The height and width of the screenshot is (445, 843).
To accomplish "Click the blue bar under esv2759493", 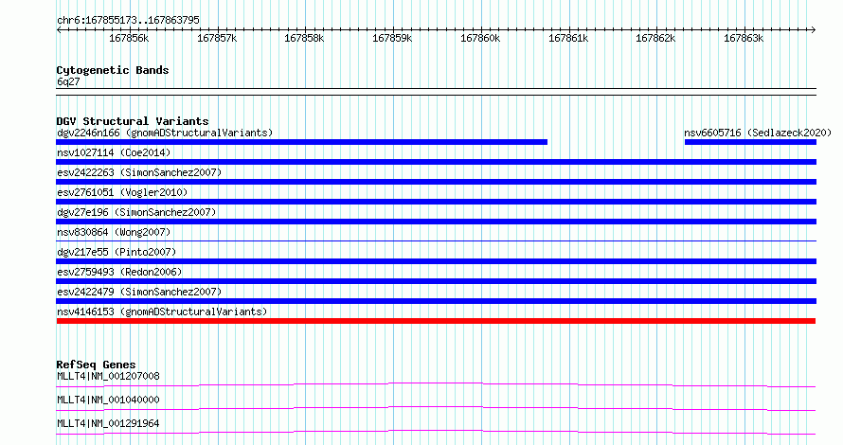I will pyautogui.click(x=436, y=281).
